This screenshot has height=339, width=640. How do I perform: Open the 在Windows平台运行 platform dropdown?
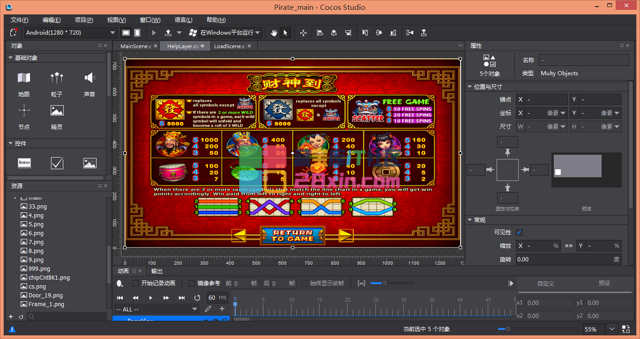pyautogui.click(x=231, y=33)
